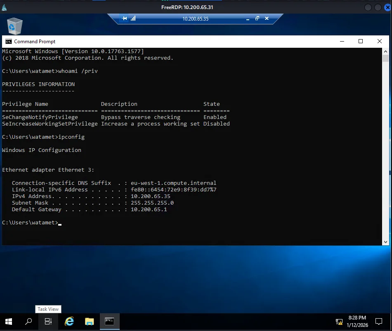Screen dimensions: 392x331
Task: Open Task View on the taskbar
Action: (48, 322)
